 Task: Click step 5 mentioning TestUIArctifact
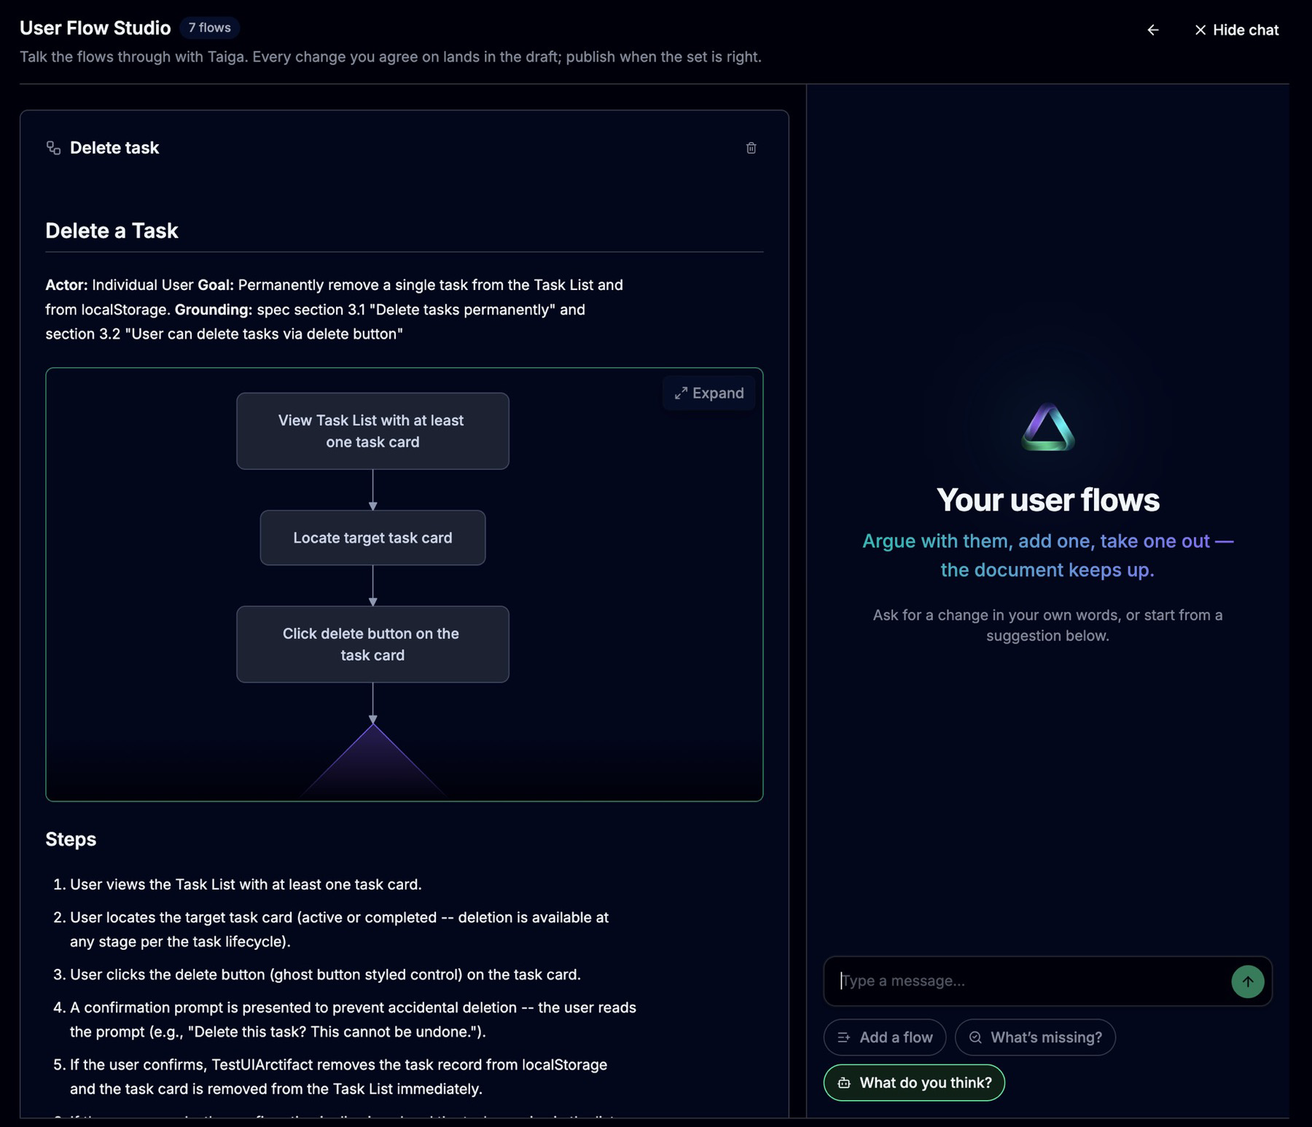338,1077
